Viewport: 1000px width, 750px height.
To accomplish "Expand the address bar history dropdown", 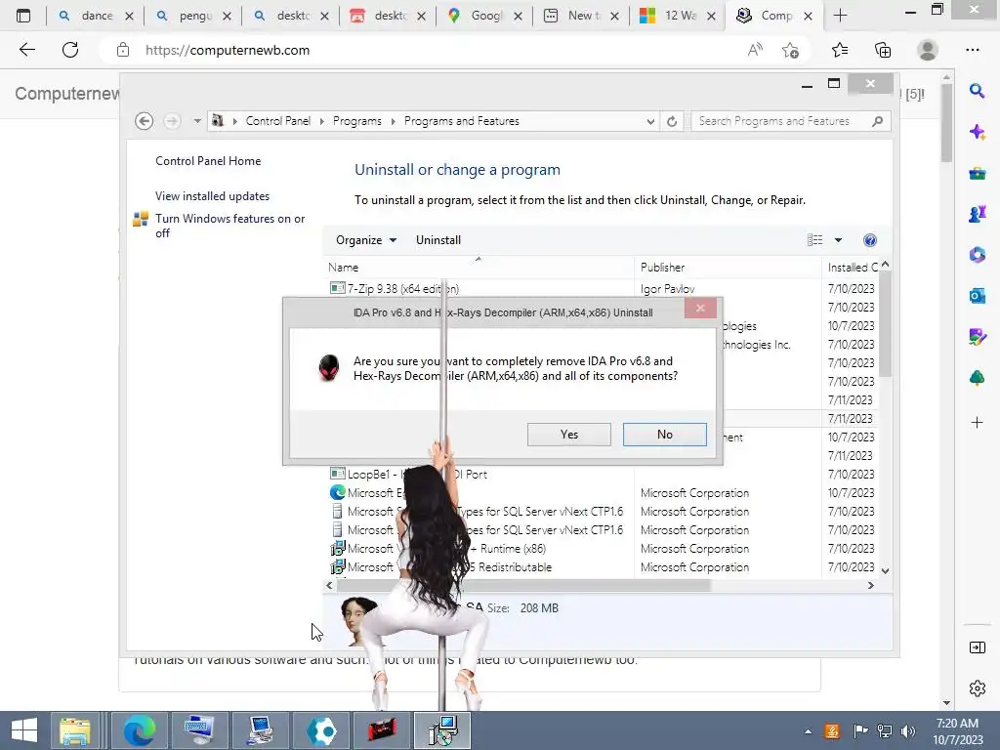I will click(649, 121).
